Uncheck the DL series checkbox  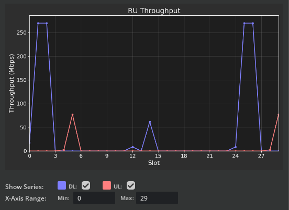tap(86, 185)
